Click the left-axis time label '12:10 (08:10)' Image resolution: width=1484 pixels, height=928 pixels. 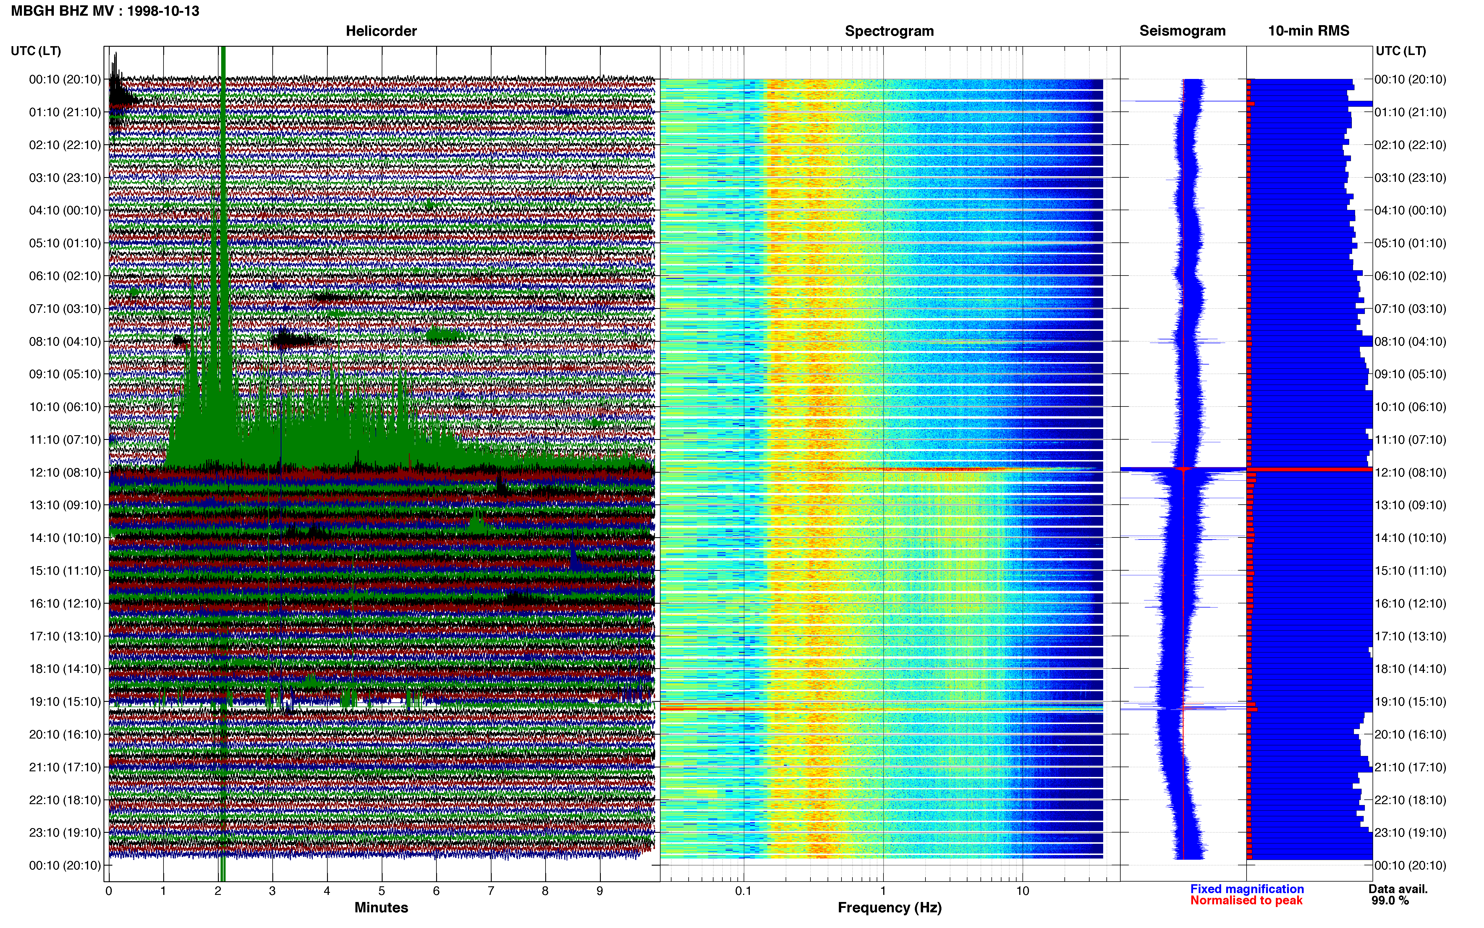point(65,473)
